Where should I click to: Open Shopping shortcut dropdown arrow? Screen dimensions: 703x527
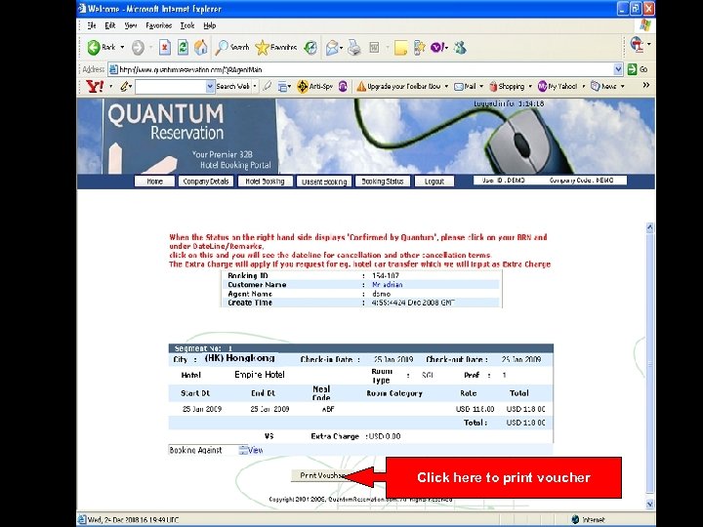(530, 86)
